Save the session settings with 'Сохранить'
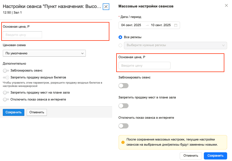This screenshot has height=161, width=232. pos(13,112)
